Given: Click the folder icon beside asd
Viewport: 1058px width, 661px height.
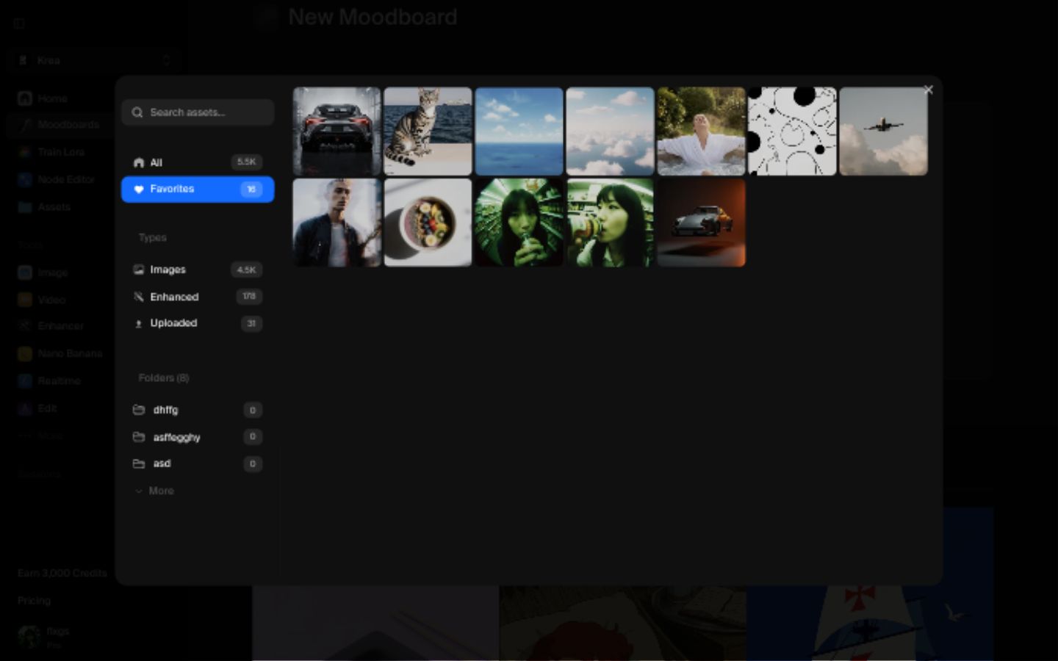Looking at the screenshot, I should 139,463.
